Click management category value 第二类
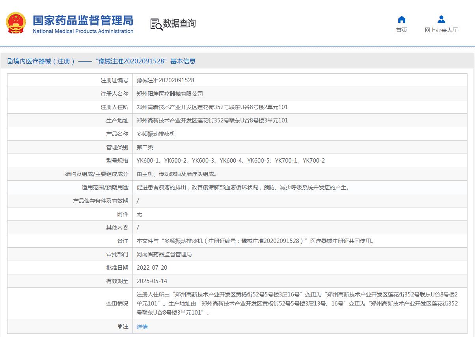The image size is (475, 337). point(145,147)
